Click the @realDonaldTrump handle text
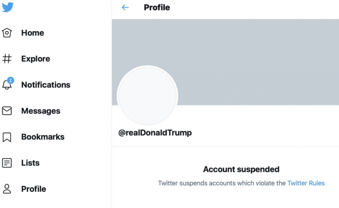Viewport: 339px width, 208px height. tap(155, 133)
